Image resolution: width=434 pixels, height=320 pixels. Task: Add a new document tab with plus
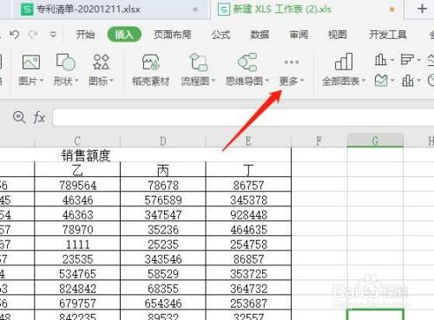(x=422, y=9)
